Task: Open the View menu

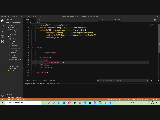Action: tap(20, 16)
